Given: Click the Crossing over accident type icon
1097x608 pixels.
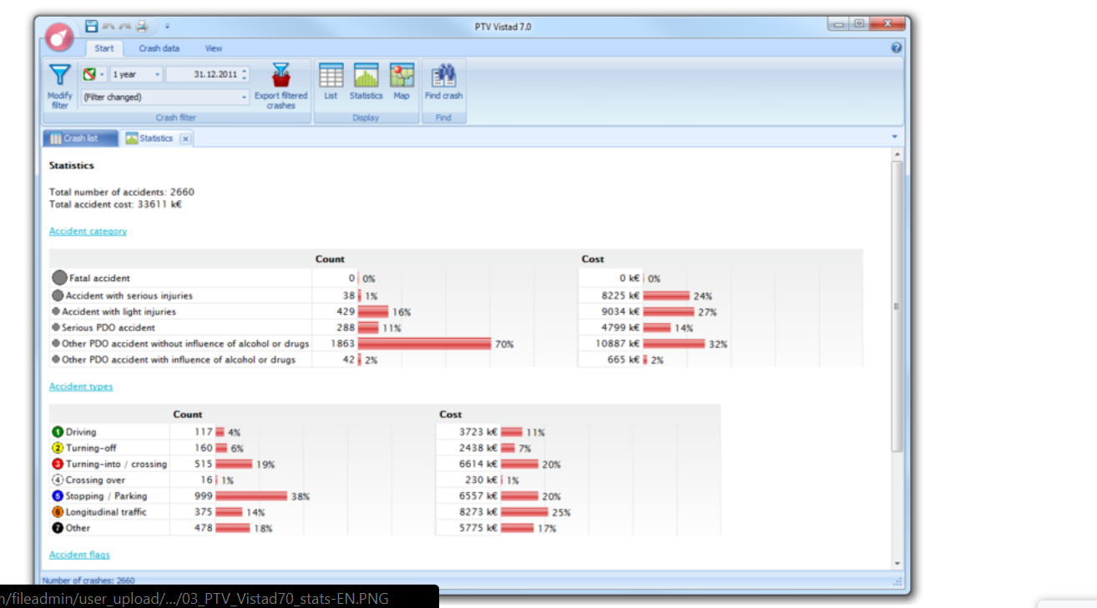Looking at the screenshot, I should [x=58, y=480].
